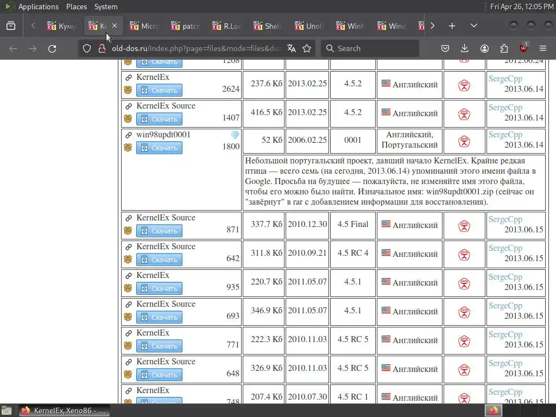Switch to the R.Loe tab
This screenshot has height=417, width=556.
[x=226, y=26]
